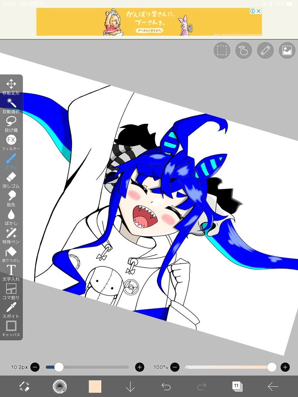This screenshot has width=298, height=397.
Task: Select the Blur tool (ぼかし)
Action: tap(11, 217)
